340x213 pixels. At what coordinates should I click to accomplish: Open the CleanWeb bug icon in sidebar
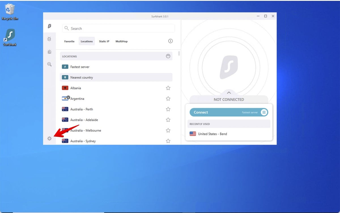point(49,39)
